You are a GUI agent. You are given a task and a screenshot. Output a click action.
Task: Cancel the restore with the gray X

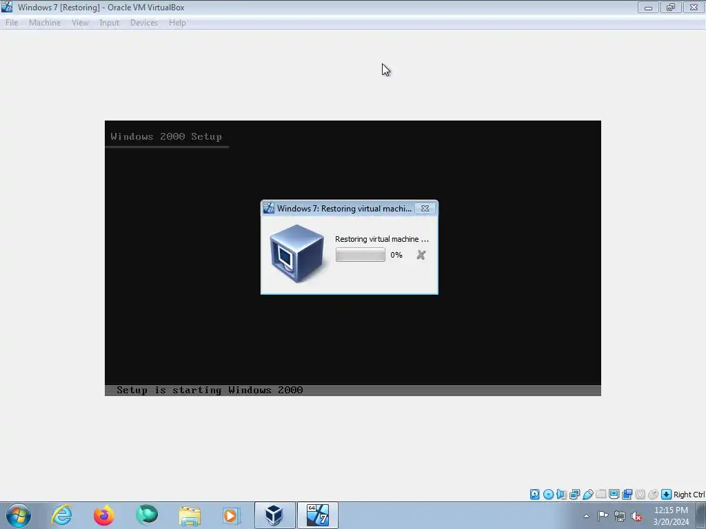coord(421,255)
